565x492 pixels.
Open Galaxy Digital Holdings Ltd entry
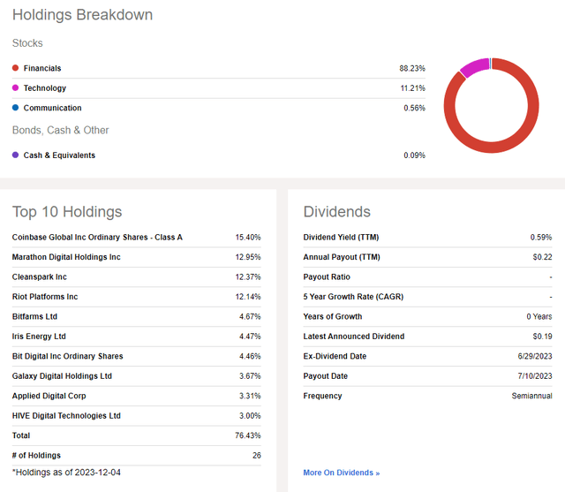(62, 376)
